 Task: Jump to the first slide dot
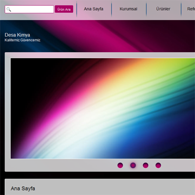click(120, 165)
